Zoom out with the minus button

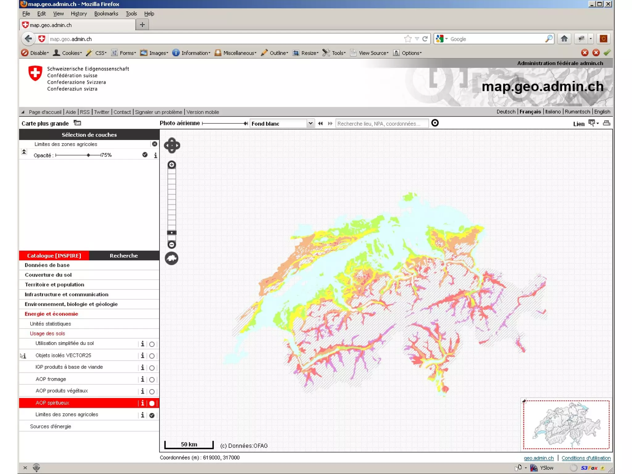(172, 245)
